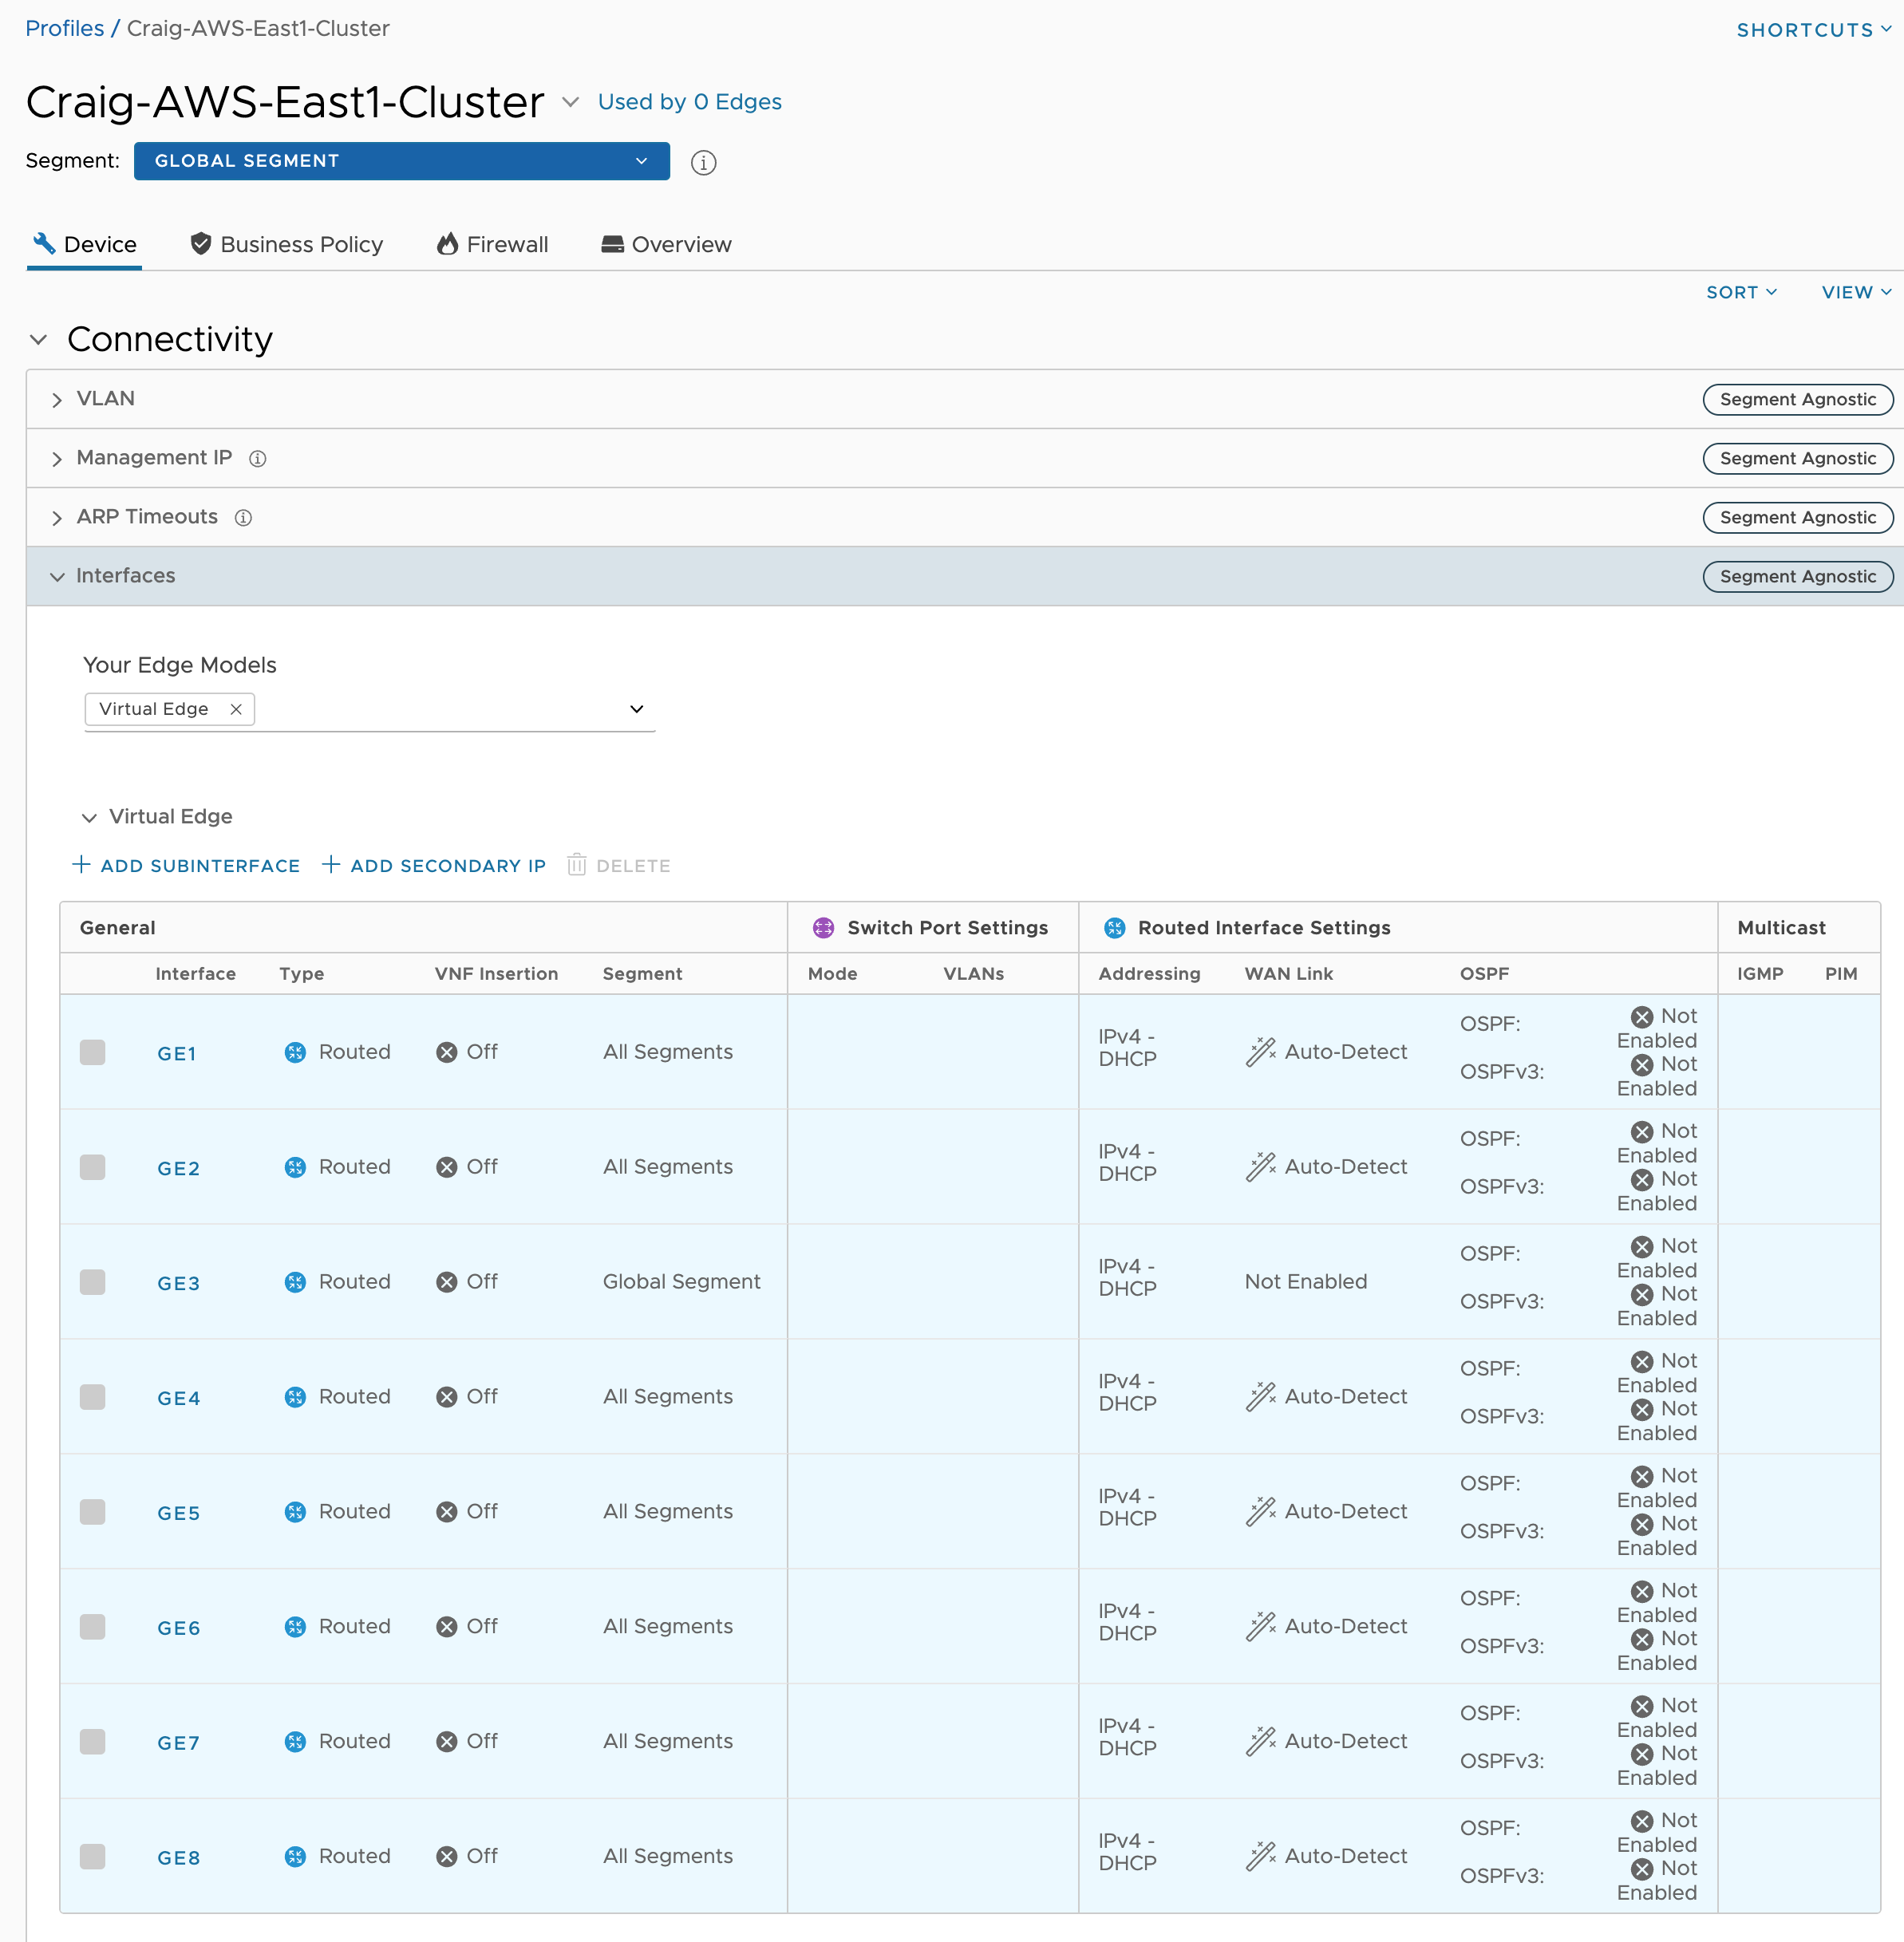Image resolution: width=1904 pixels, height=1942 pixels.
Task: Open the Shortcuts menu
Action: [1813, 30]
